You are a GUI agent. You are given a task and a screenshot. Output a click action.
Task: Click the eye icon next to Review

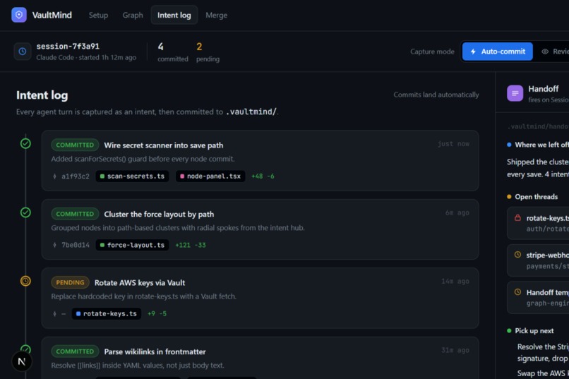[545, 52]
